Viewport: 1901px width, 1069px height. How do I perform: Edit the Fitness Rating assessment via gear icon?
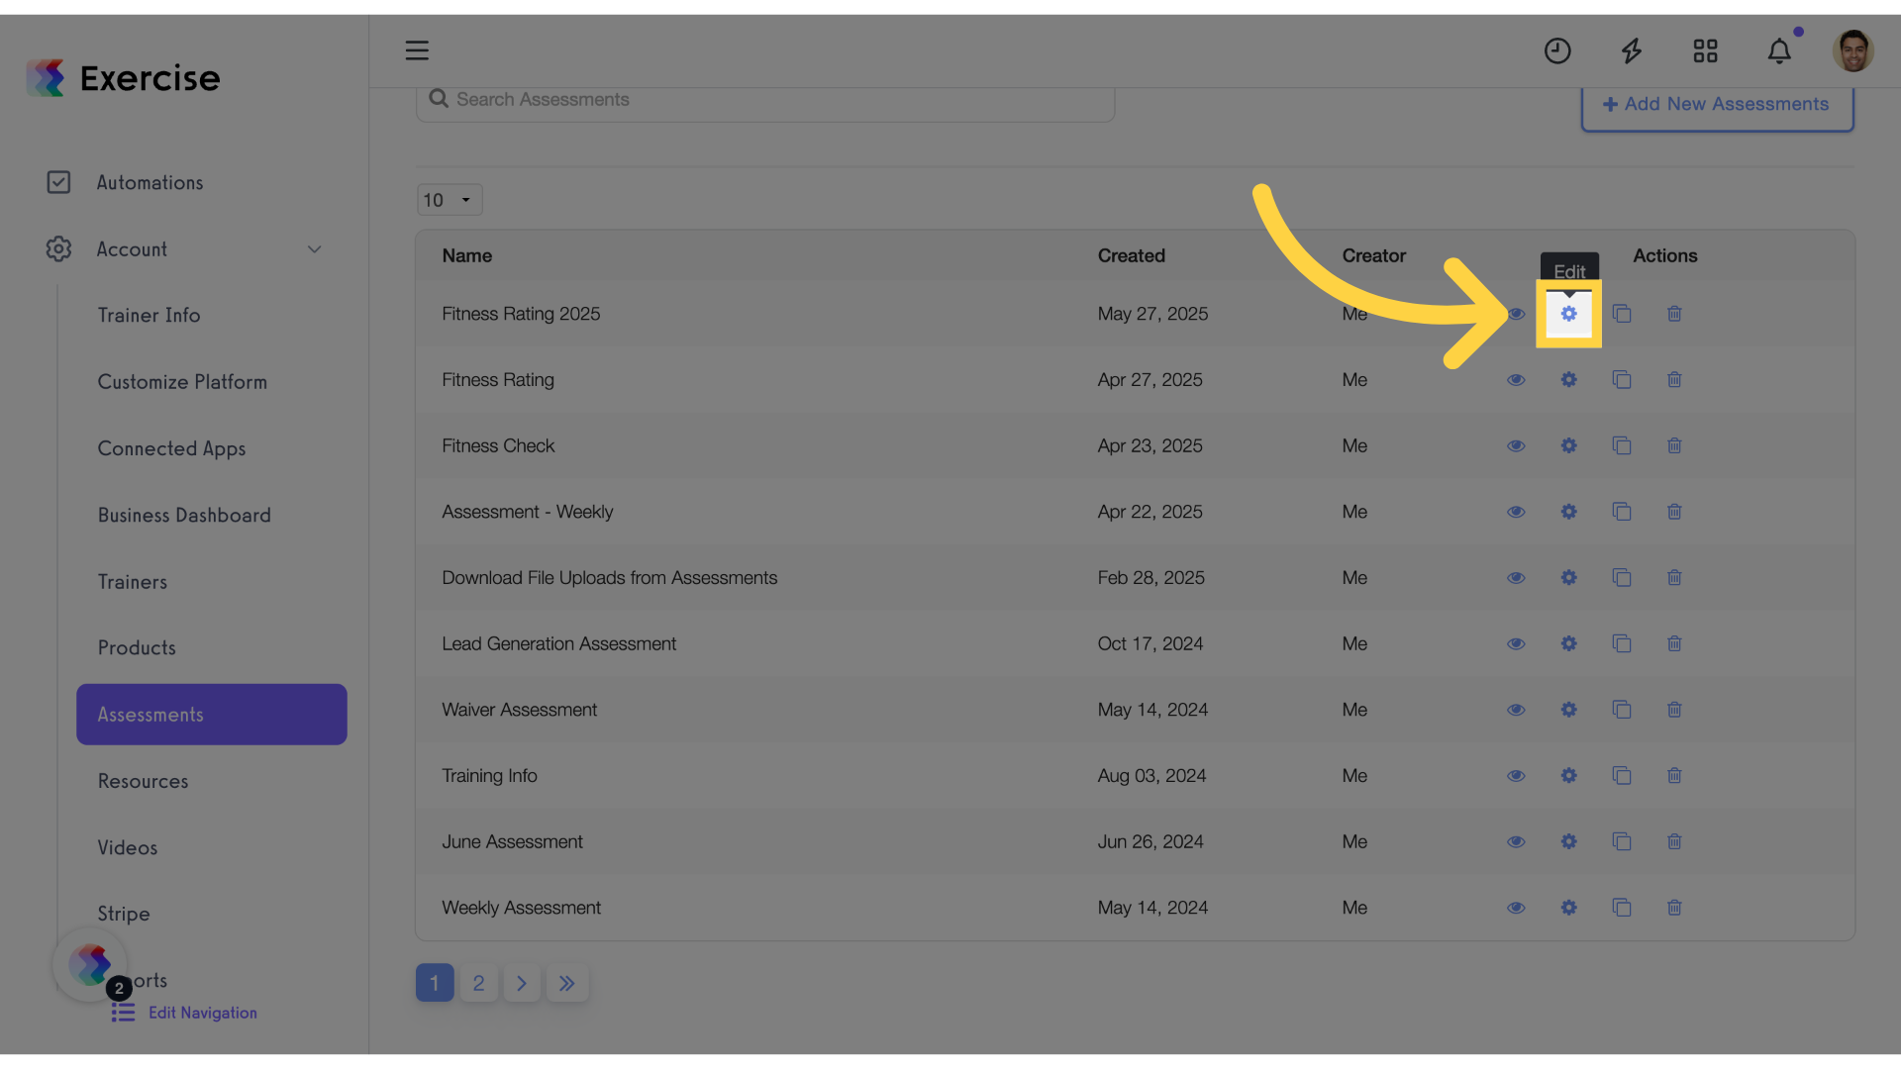[x=1568, y=380]
